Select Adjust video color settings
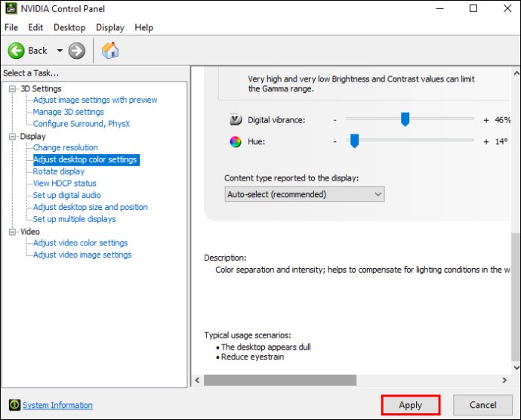521x420 pixels. point(80,242)
